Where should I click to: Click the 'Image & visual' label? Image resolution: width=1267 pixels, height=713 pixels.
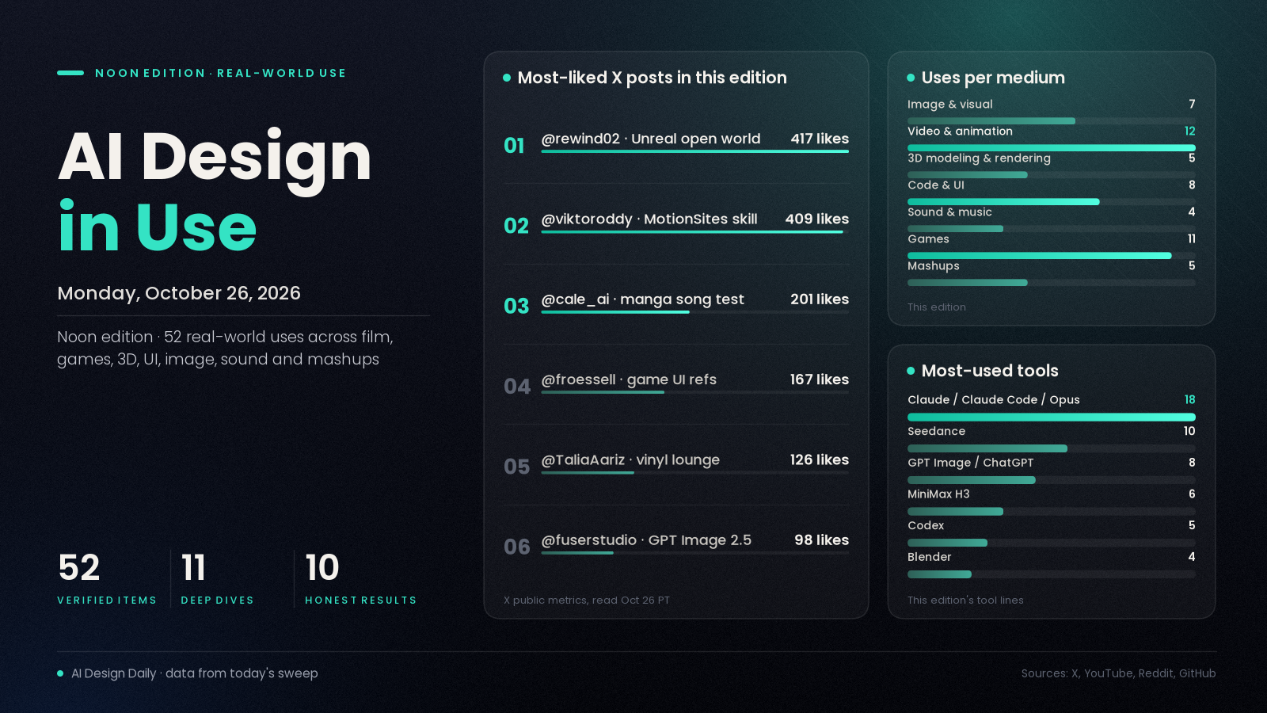point(950,104)
